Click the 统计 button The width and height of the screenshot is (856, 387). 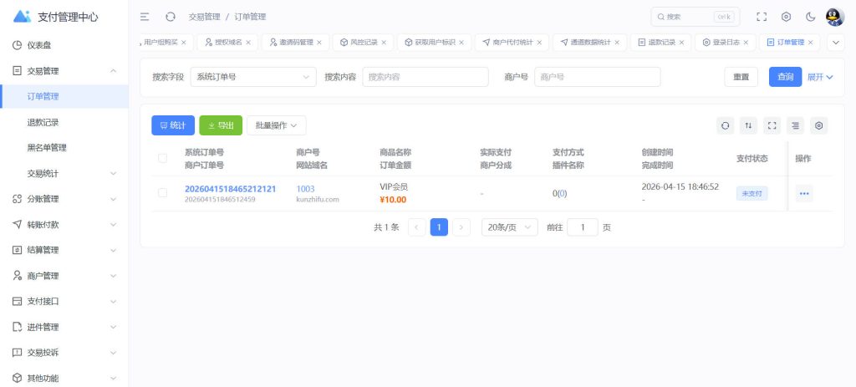coord(173,125)
